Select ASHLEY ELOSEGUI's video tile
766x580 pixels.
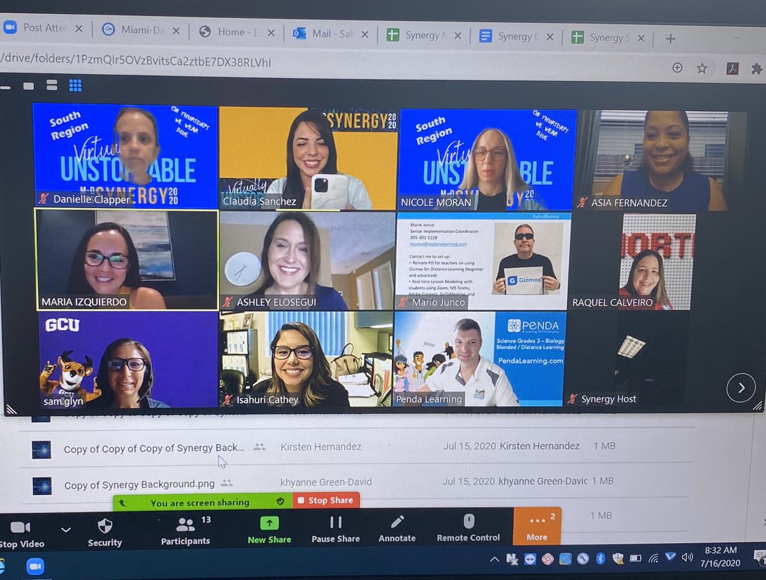(308, 260)
